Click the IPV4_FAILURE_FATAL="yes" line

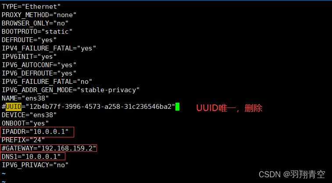(49, 48)
